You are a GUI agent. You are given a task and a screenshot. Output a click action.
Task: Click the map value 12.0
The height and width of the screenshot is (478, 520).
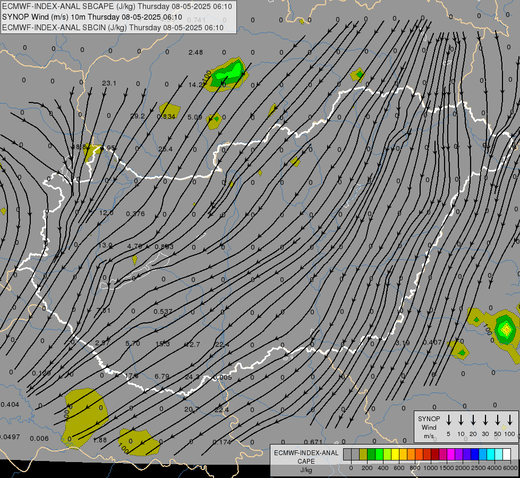106,212
